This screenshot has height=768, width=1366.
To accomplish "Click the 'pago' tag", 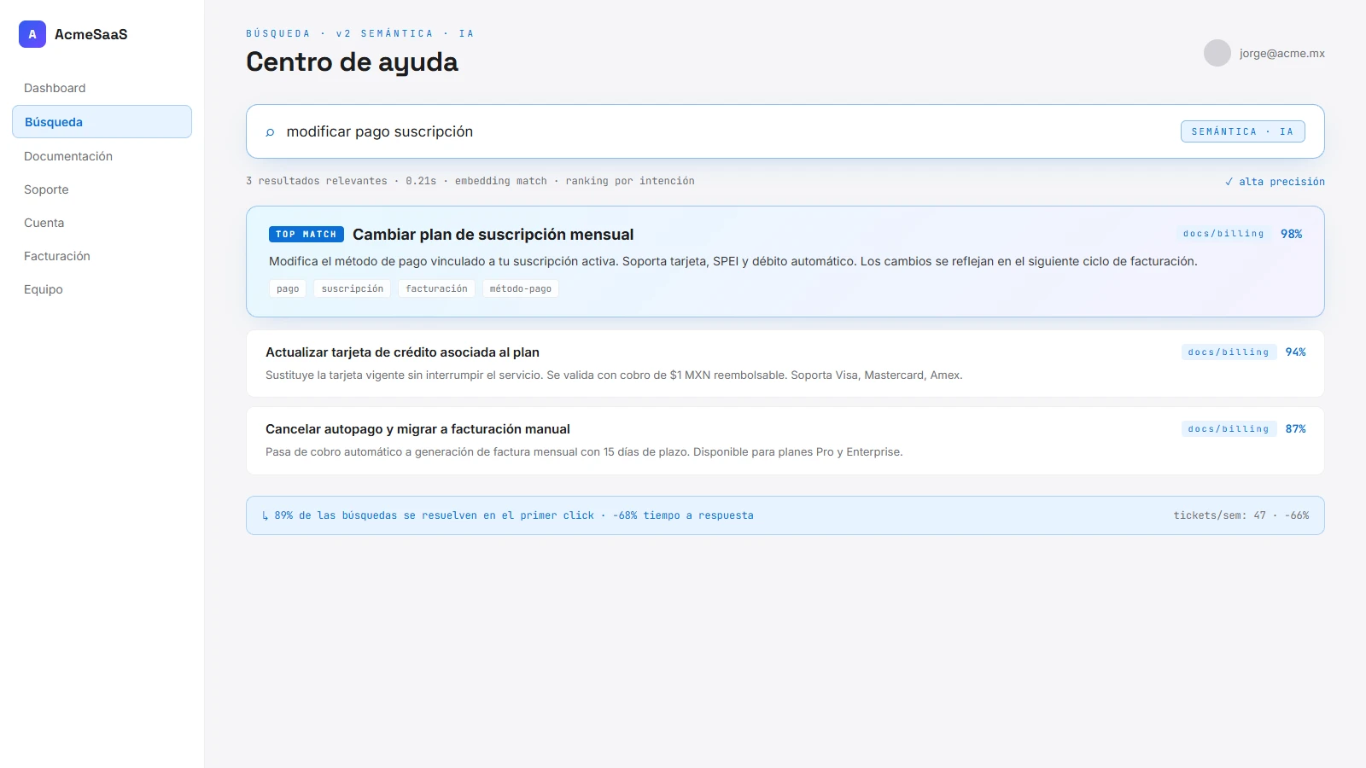I will tap(288, 289).
